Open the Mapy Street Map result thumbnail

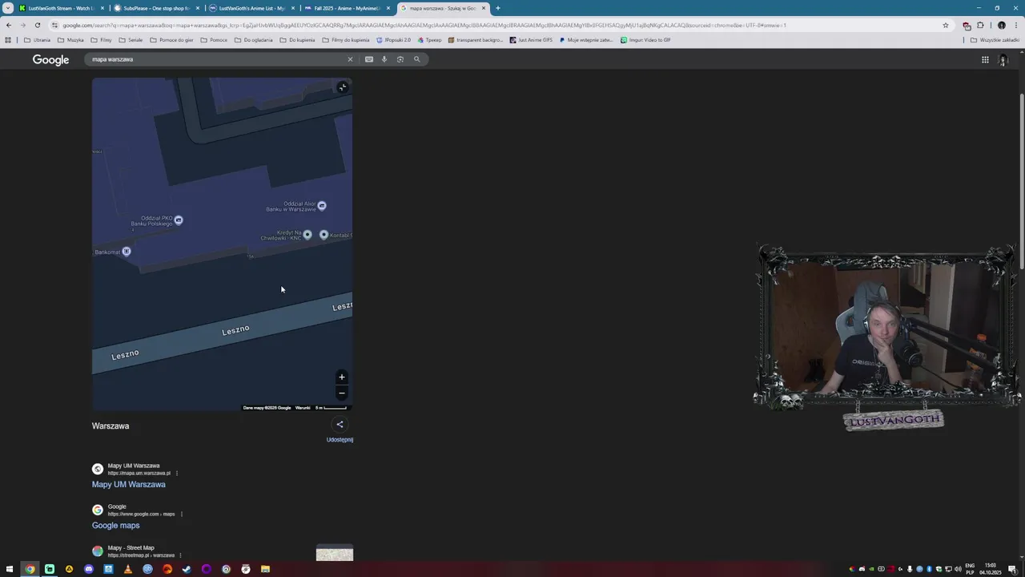pos(335,554)
